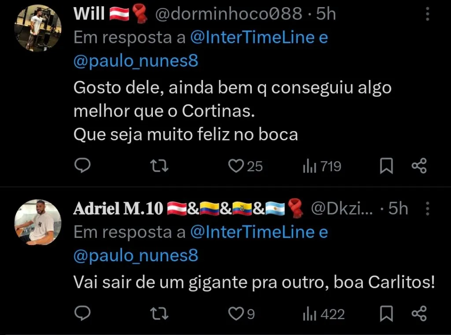
Task: Click the retweet icon on Adriel's tweet
Action: pos(159,314)
